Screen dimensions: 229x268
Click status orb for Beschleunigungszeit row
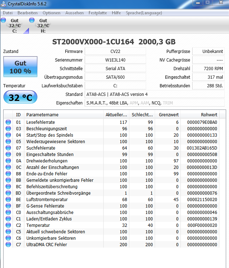click(x=8, y=128)
